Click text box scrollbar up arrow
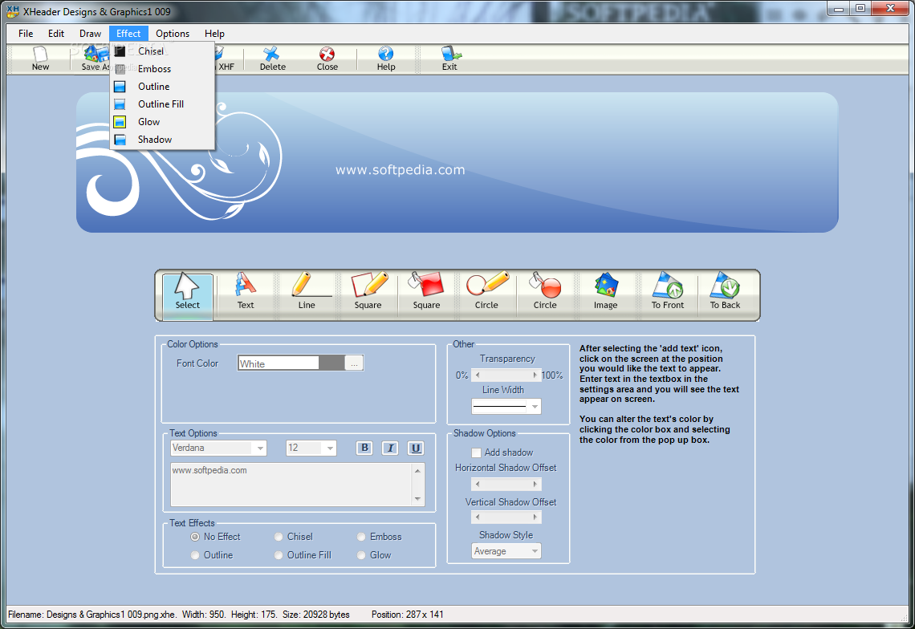The height and width of the screenshot is (629, 915). 418,471
